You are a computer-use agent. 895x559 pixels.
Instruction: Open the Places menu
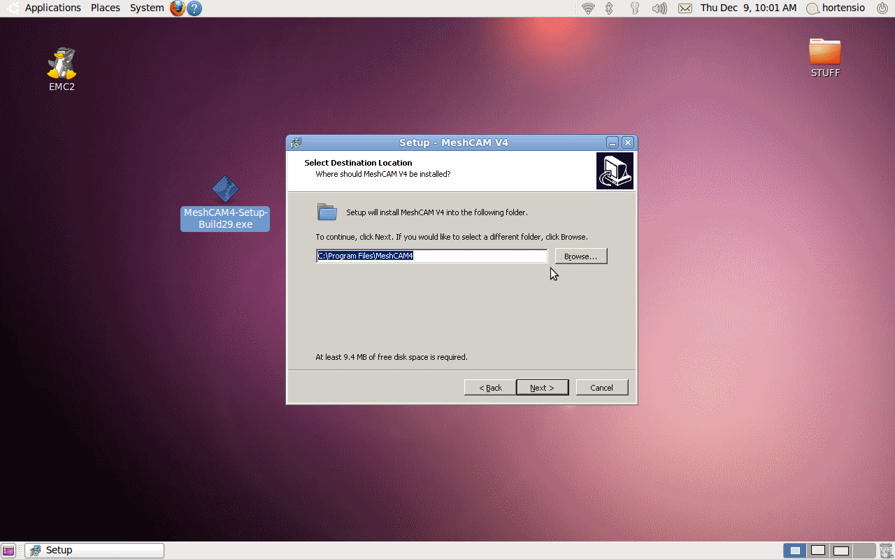[106, 8]
